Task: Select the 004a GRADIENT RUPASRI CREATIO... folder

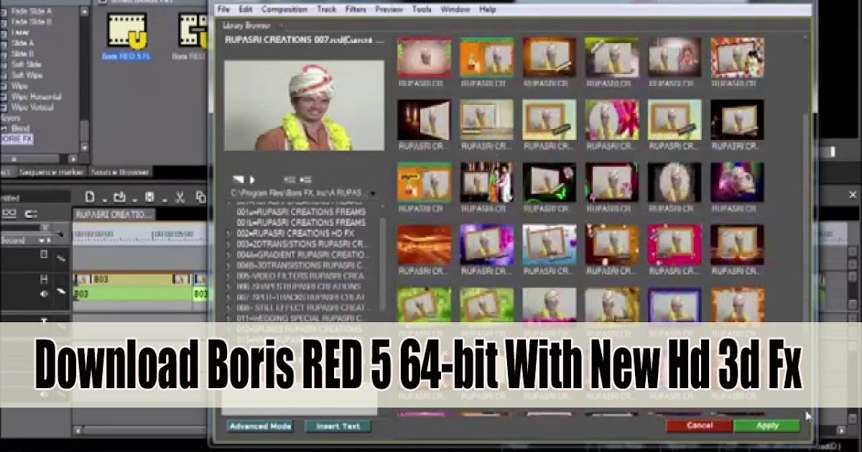Action: [303, 255]
